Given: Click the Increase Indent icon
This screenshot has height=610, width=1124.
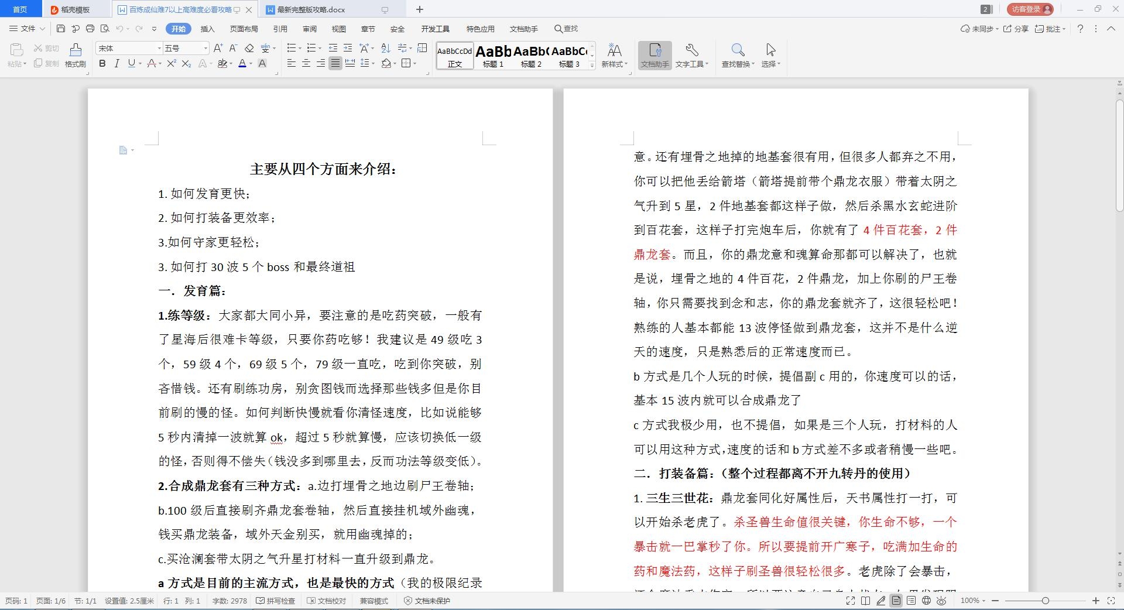Looking at the screenshot, I should [x=348, y=48].
